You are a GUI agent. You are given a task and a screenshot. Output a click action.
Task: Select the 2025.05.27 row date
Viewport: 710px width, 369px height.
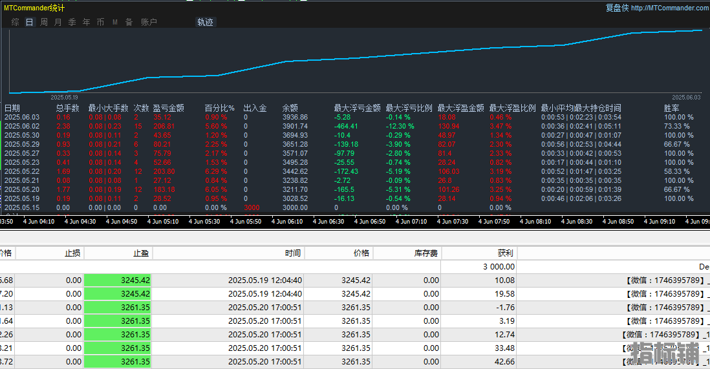click(22, 154)
